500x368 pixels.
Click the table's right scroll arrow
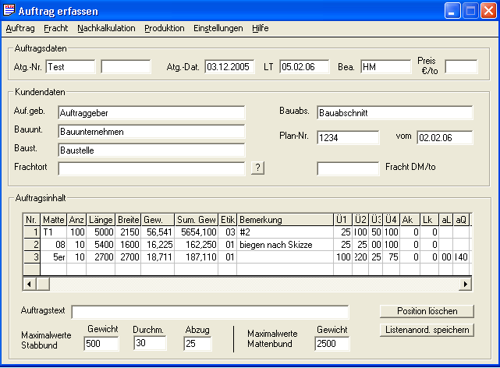point(466,284)
